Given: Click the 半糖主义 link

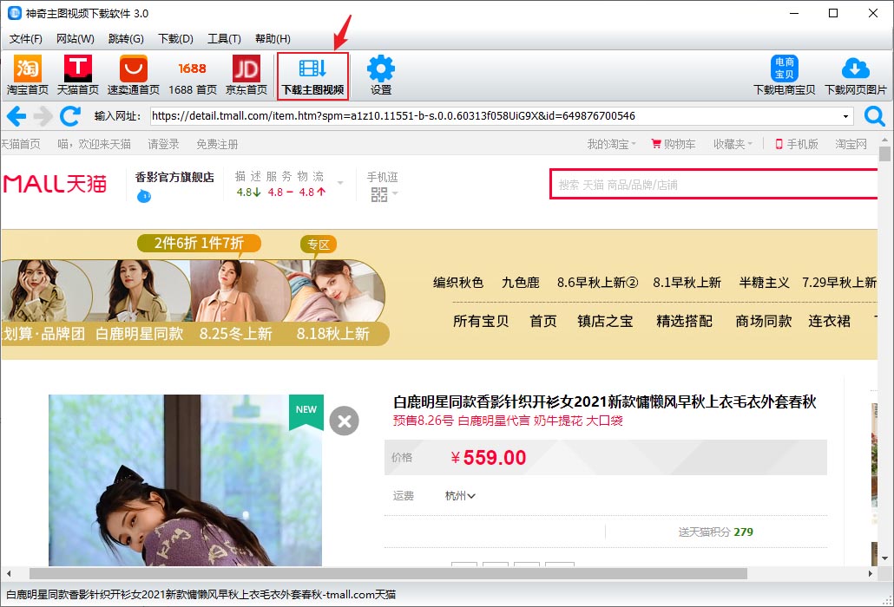Looking at the screenshot, I should (764, 283).
